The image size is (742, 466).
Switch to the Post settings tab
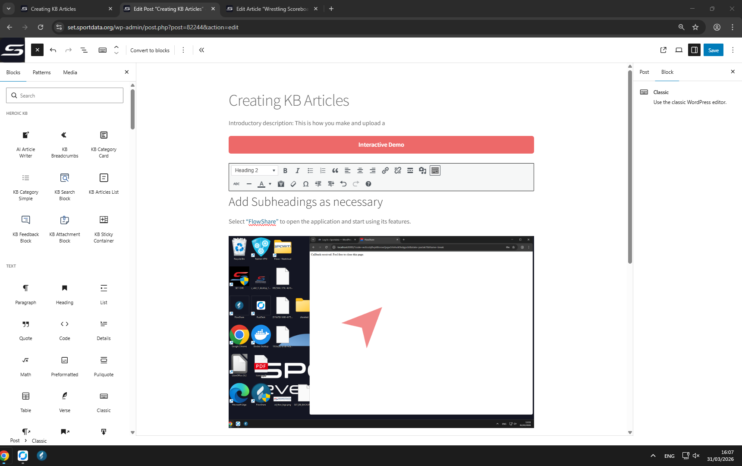click(644, 72)
